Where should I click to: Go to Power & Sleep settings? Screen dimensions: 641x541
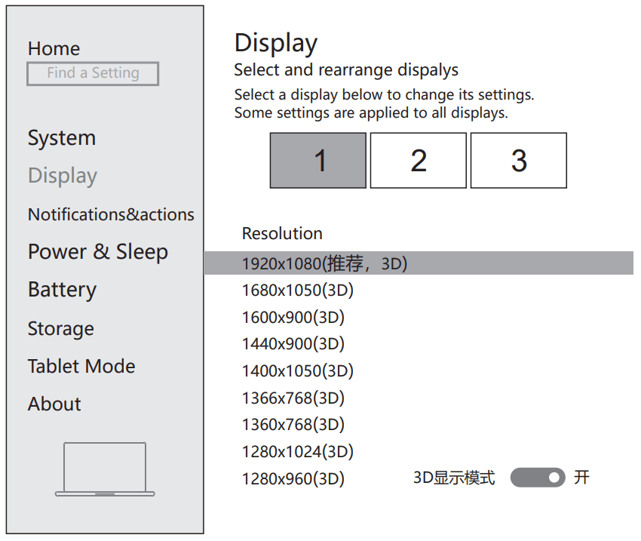tap(98, 251)
